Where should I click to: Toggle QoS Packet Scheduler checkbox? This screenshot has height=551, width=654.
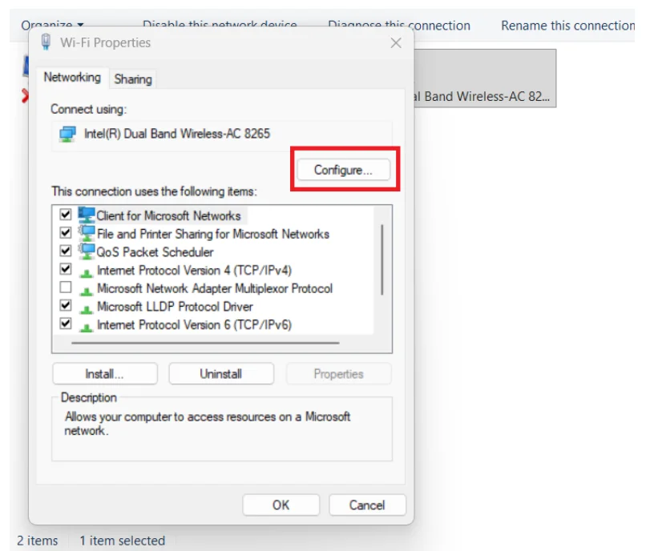[66, 251]
